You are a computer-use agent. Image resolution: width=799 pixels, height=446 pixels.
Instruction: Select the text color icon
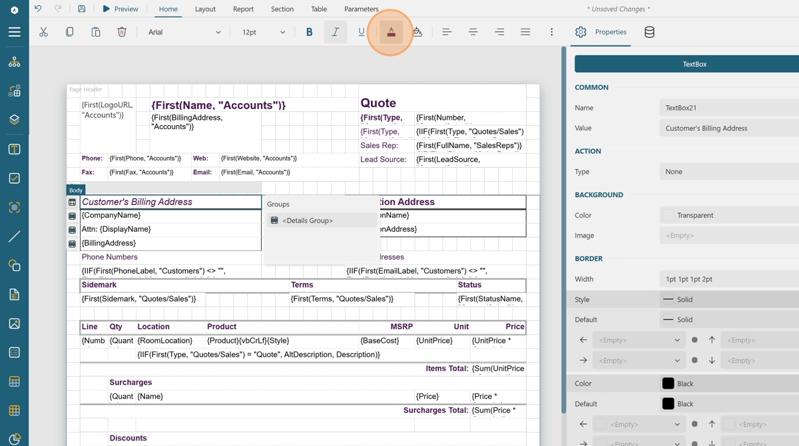click(391, 32)
